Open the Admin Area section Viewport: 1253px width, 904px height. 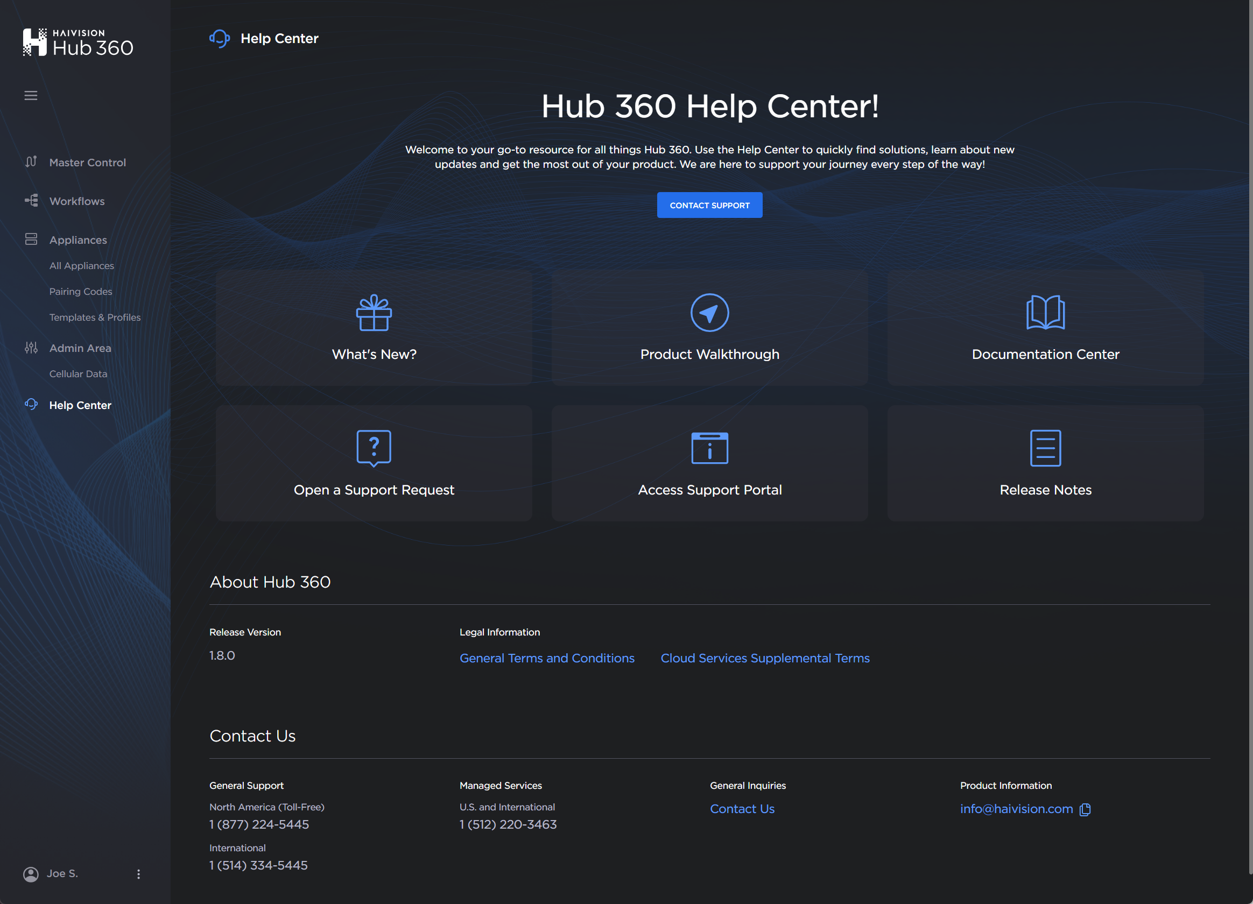80,348
